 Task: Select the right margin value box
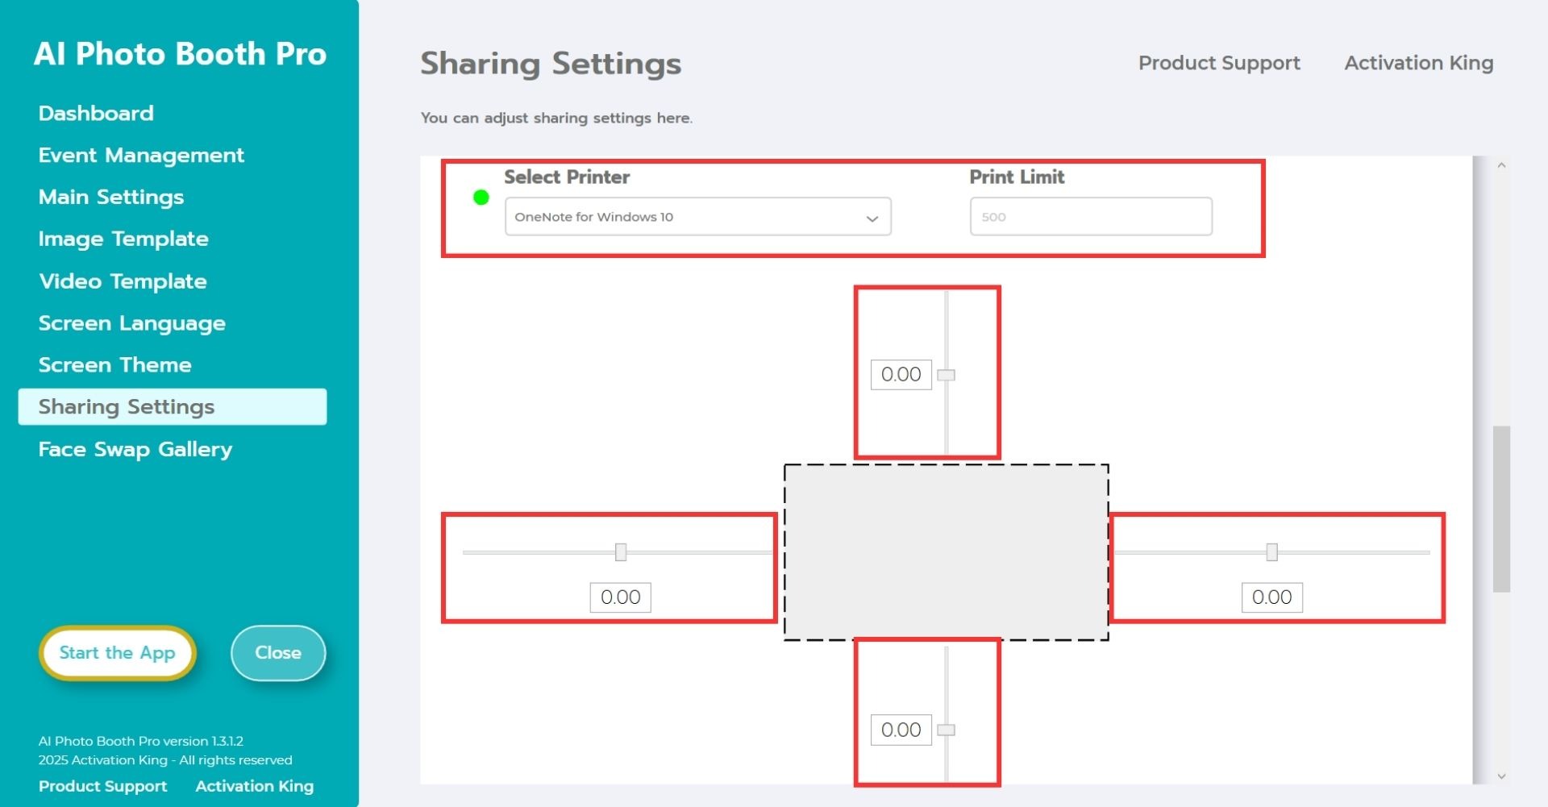click(x=1271, y=597)
